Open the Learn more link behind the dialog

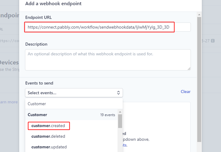(9, 102)
